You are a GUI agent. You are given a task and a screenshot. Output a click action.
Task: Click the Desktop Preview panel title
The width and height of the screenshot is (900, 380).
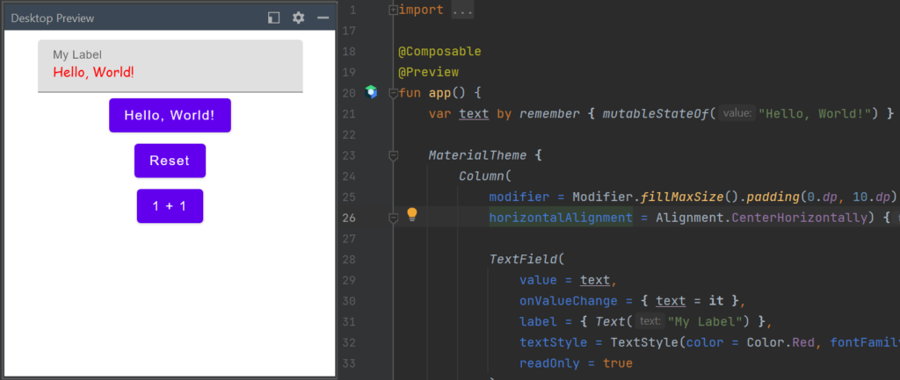[x=52, y=18]
